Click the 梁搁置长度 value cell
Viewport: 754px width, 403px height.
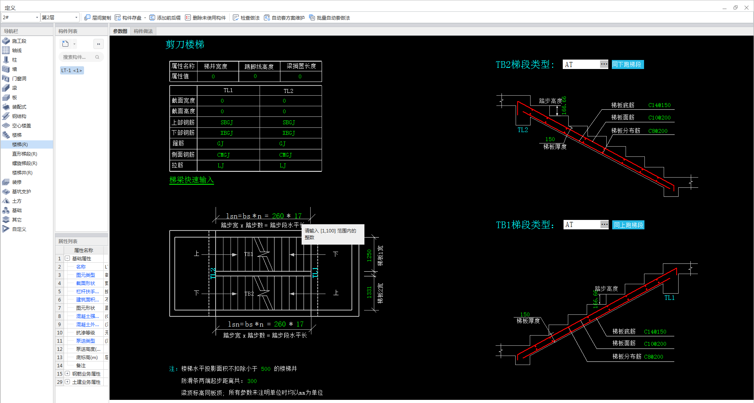pyautogui.click(x=301, y=76)
